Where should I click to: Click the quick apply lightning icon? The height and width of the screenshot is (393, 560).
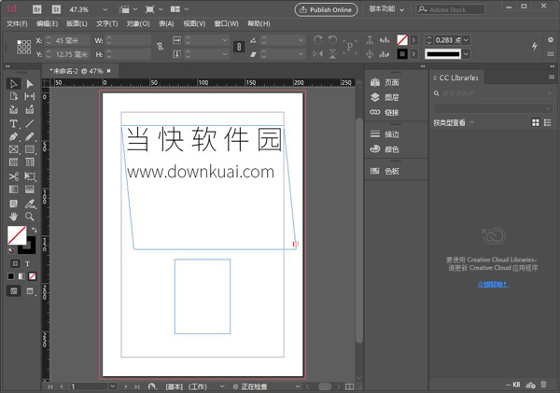click(534, 46)
